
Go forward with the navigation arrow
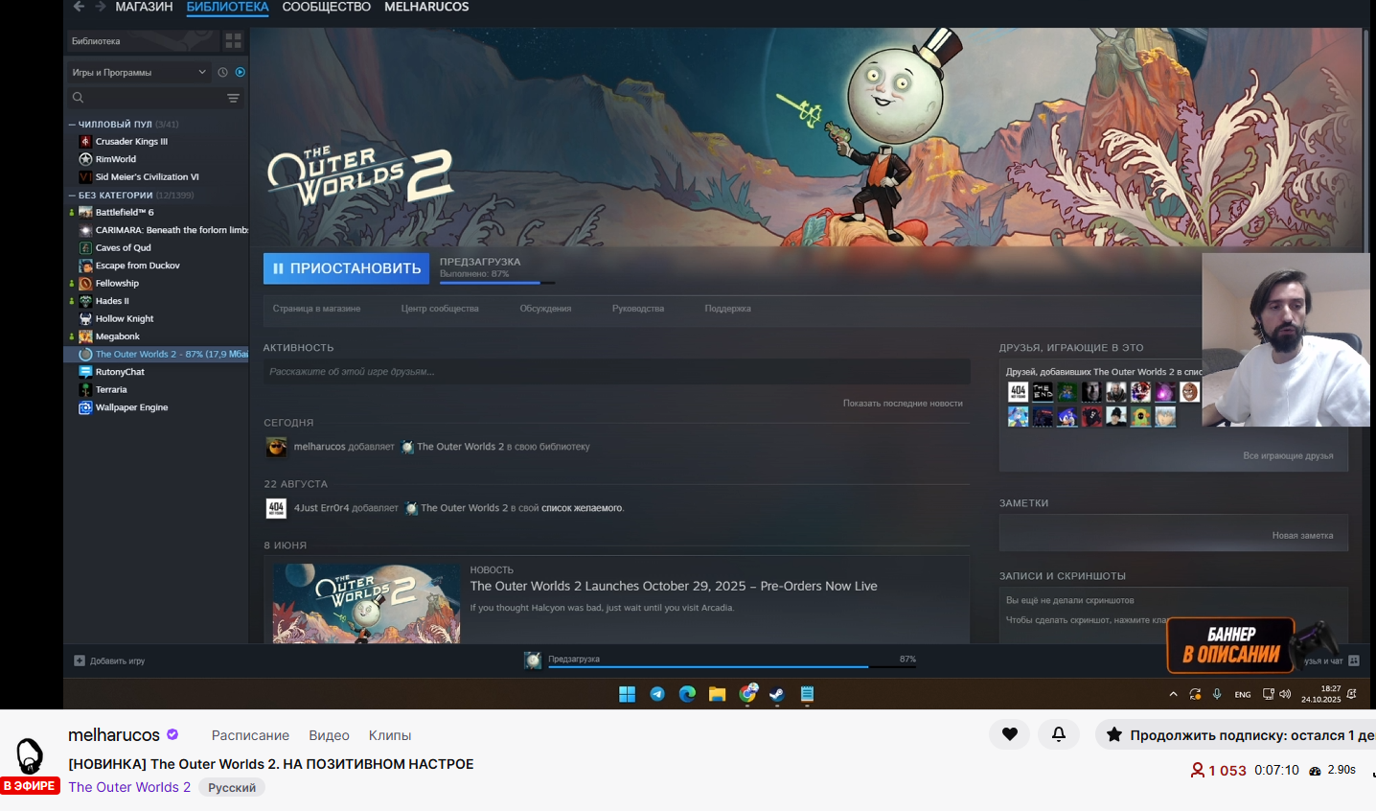[100, 7]
